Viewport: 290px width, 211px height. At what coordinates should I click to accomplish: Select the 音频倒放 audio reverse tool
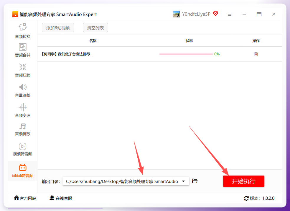click(x=23, y=129)
